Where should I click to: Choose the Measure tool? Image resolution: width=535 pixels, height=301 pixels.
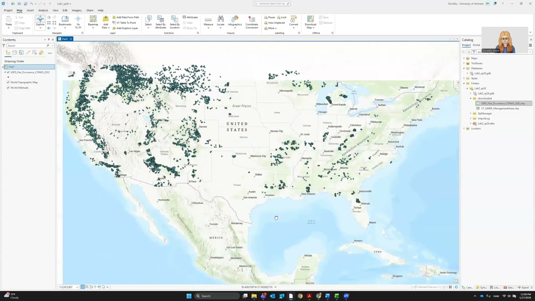pyautogui.click(x=208, y=22)
